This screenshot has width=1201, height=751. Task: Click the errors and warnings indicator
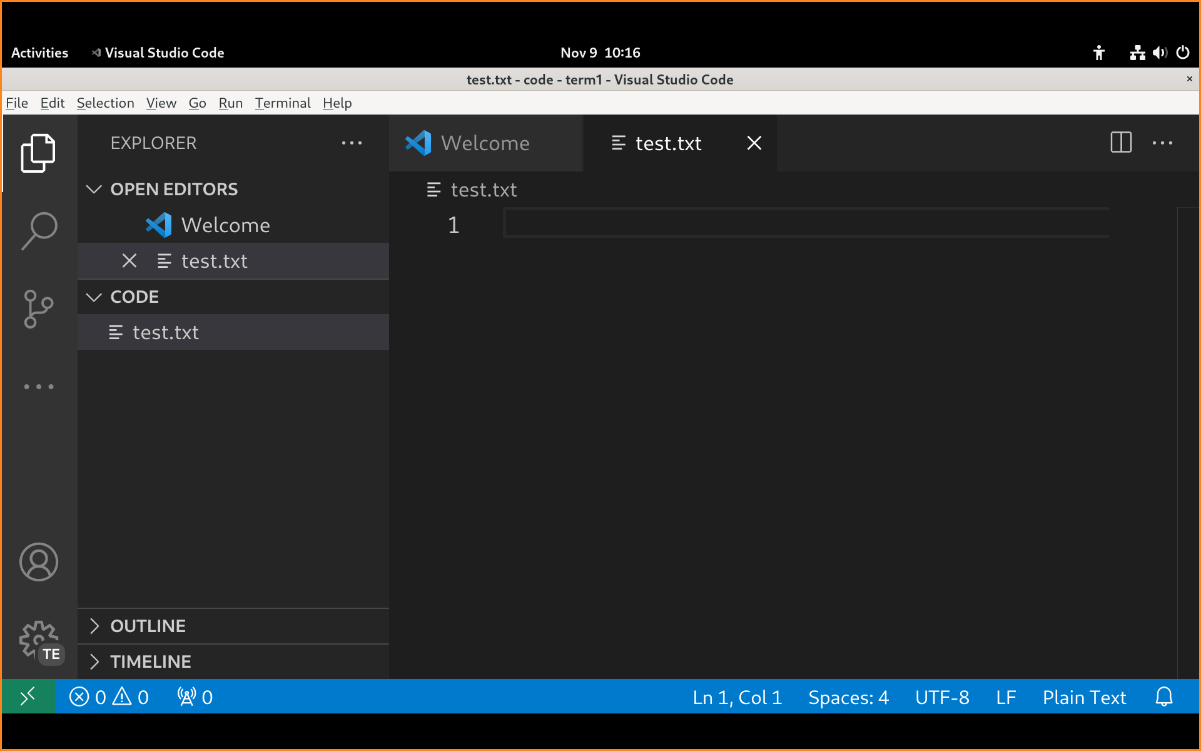[109, 697]
